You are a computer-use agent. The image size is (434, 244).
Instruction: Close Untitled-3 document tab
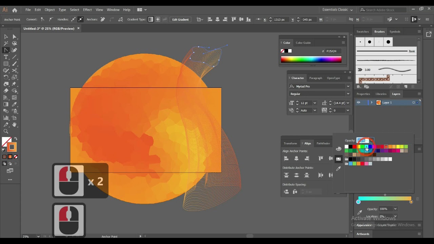tap(78, 28)
